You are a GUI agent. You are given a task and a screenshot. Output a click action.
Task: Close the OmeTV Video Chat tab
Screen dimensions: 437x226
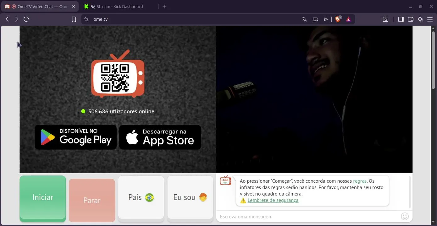[x=74, y=6]
